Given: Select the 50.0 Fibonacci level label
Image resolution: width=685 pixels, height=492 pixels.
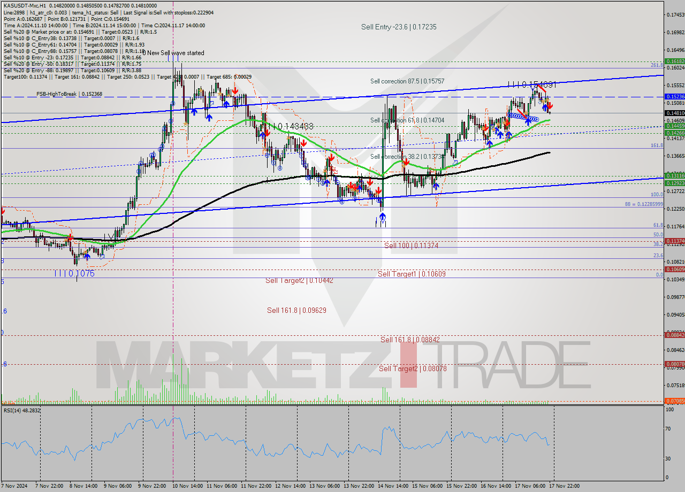Looking at the screenshot, I should pyautogui.click(x=658, y=234).
